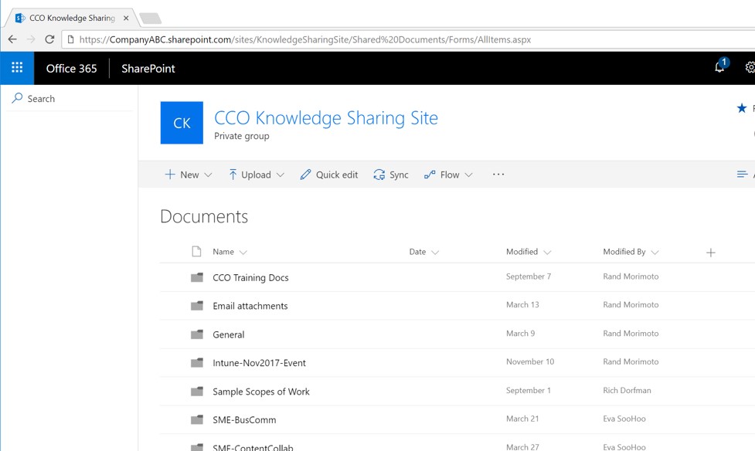Open the settings gear
The width and height of the screenshot is (755, 451).
click(x=748, y=68)
